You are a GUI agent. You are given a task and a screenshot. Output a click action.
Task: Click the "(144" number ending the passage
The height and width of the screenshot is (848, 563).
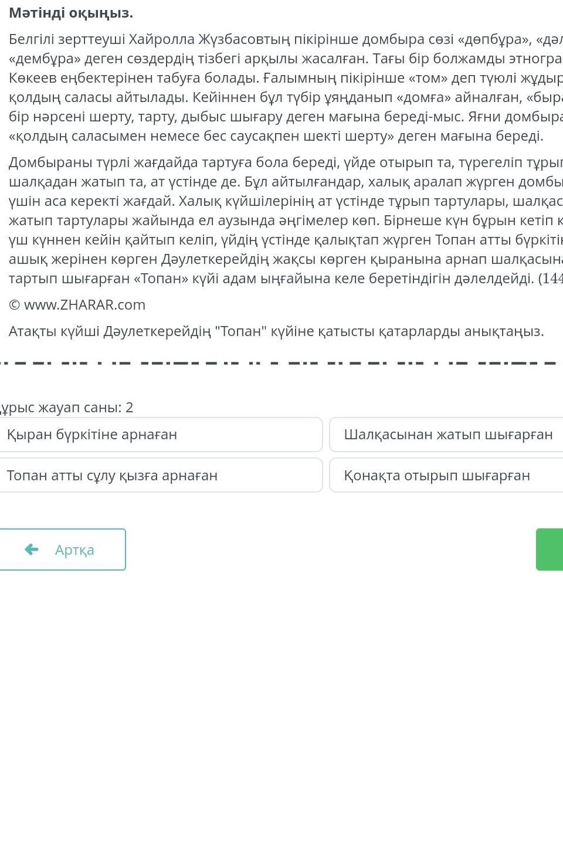550,278
